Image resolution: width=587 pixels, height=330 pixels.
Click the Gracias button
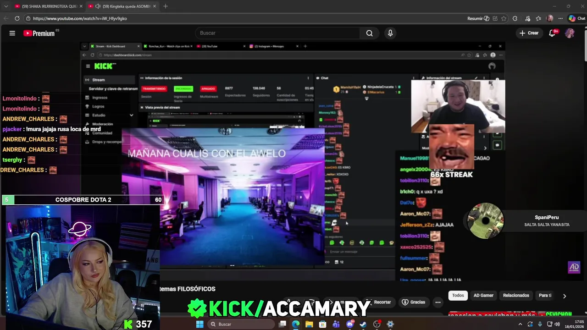[x=414, y=302]
